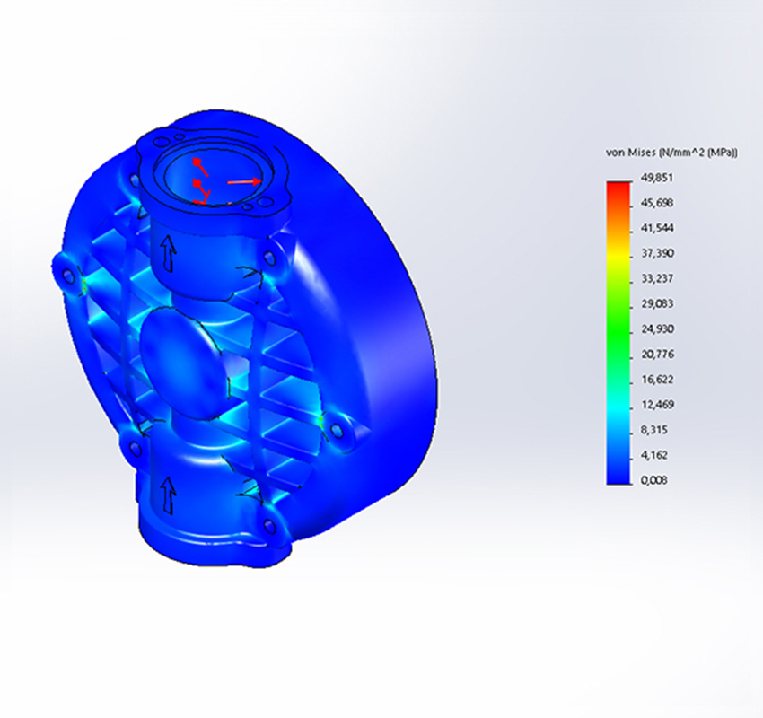Select the 24,930 value in the legend
The width and height of the screenshot is (763, 718).
click(661, 329)
